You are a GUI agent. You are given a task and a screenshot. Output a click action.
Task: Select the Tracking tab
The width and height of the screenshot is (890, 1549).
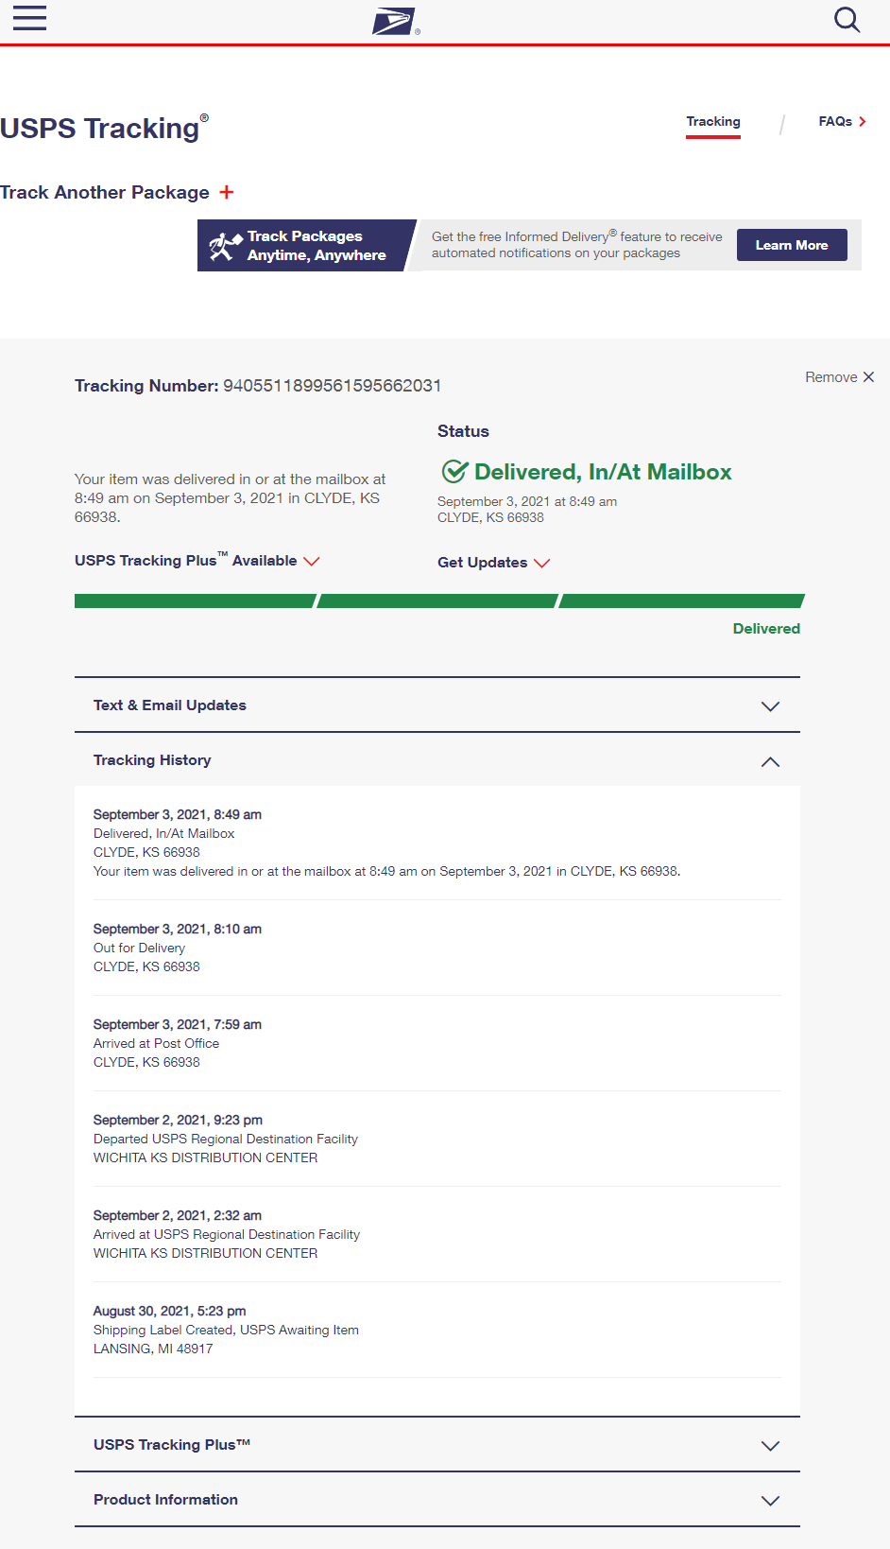pos(713,121)
